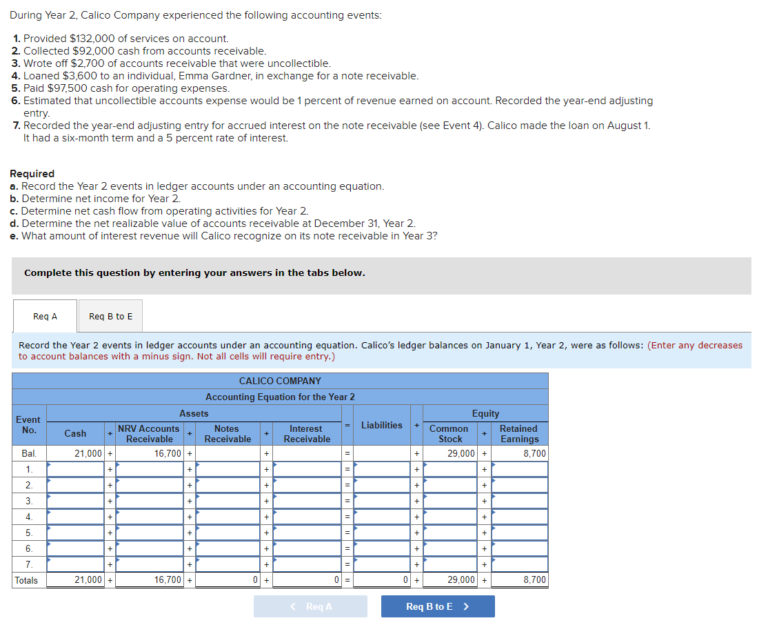Select Retained Earnings cell for event 3
The image size is (768, 625).
[520, 501]
